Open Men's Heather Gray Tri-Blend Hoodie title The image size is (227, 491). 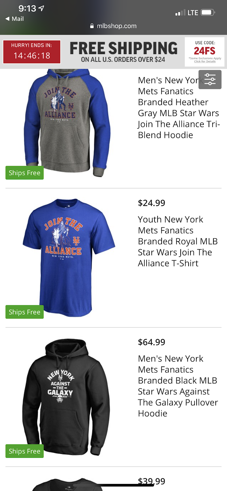178,107
